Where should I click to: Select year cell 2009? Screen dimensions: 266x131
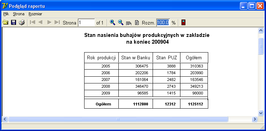point(106,93)
